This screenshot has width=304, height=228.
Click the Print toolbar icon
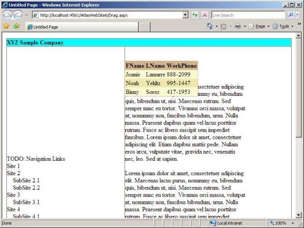[x=238, y=26]
